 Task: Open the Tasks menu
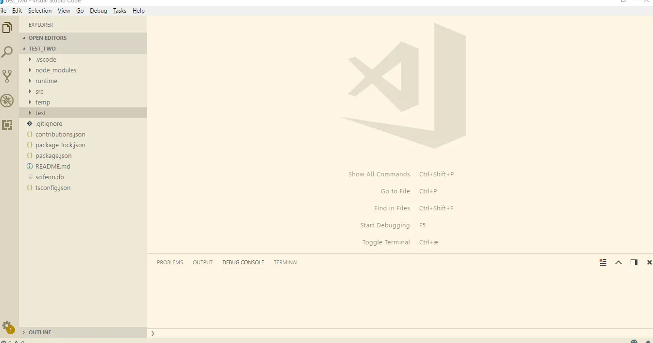[x=120, y=11]
